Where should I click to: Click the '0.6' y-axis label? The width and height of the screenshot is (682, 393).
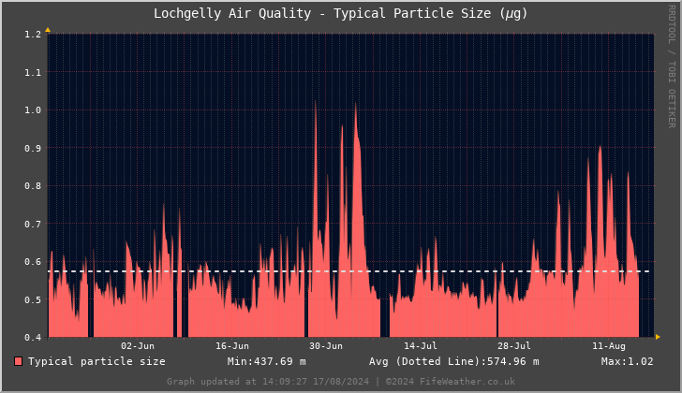click(x=33, y=262)
